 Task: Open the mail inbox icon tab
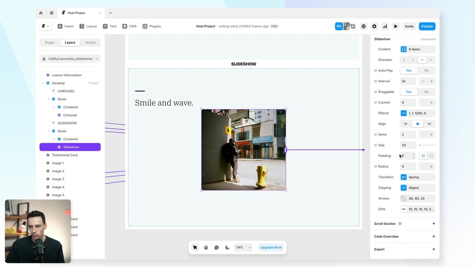tap(52, 13)
